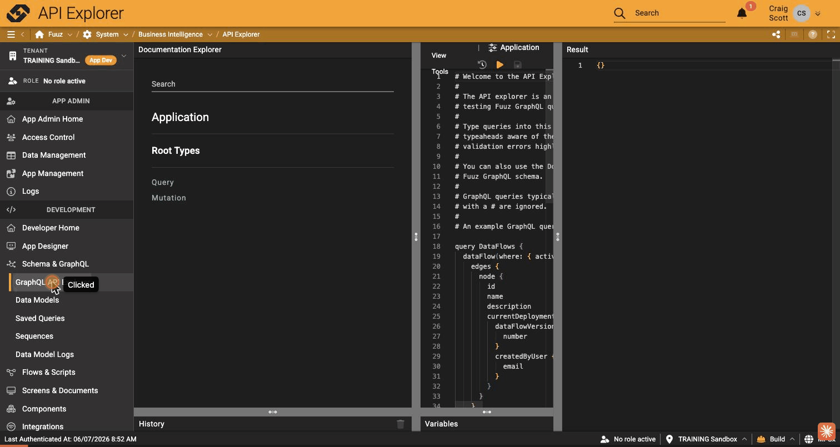Clear history with the trash icon
Screen dimensions: 840x447
click(x=401, y=424)
